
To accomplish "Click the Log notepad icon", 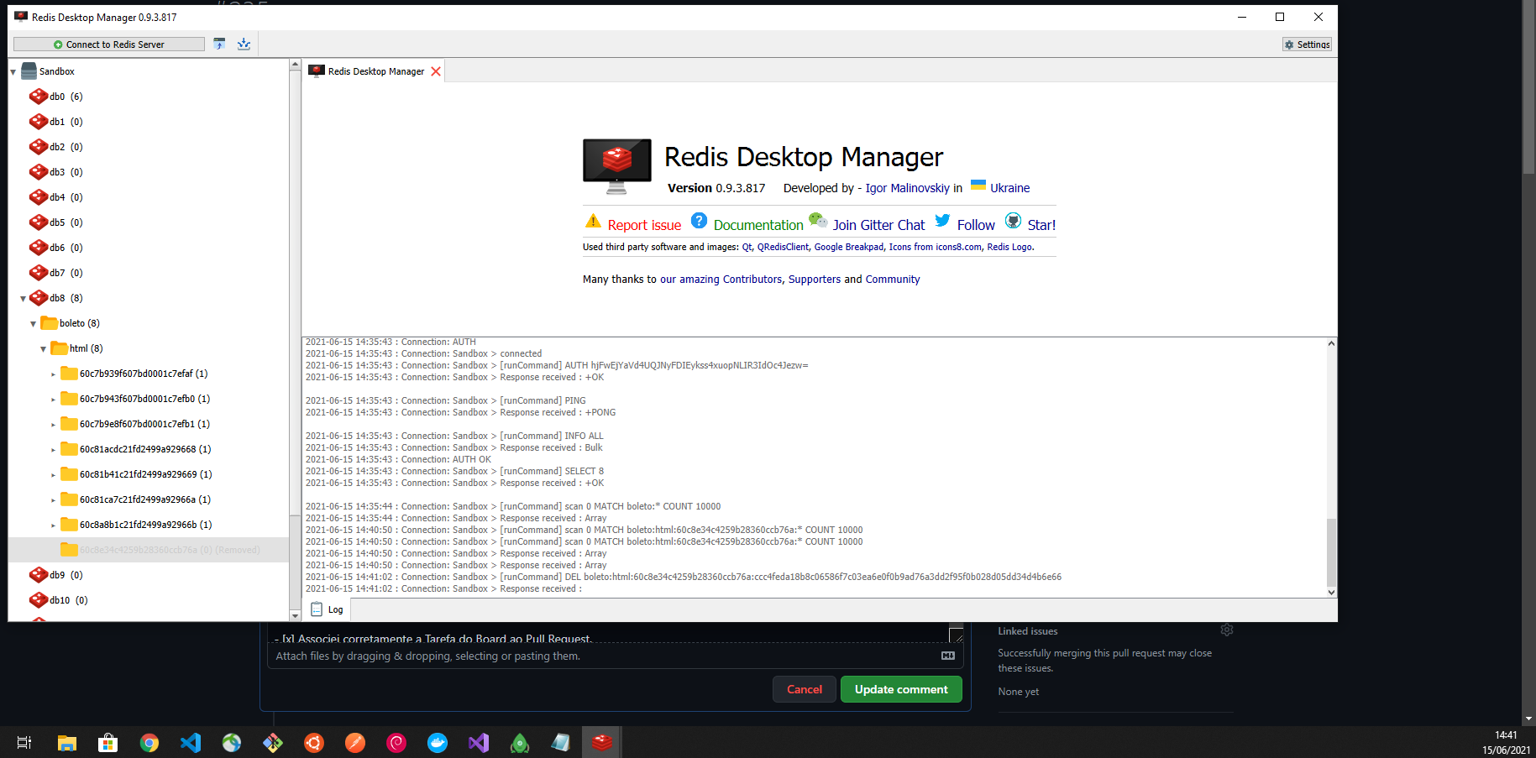I will tap(317, 609).
